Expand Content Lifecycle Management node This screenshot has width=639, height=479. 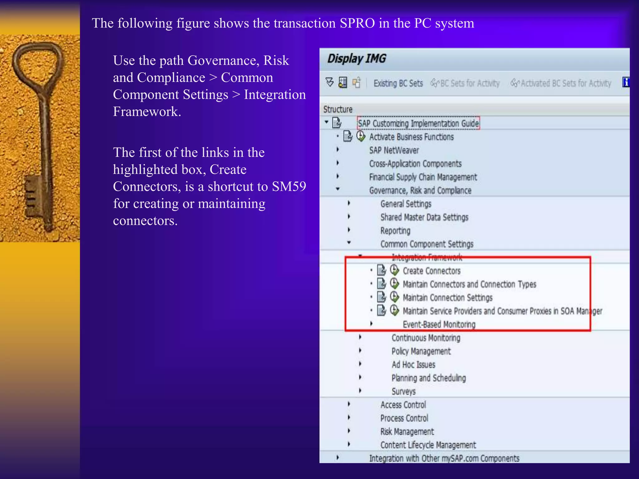tap(349, 445)
